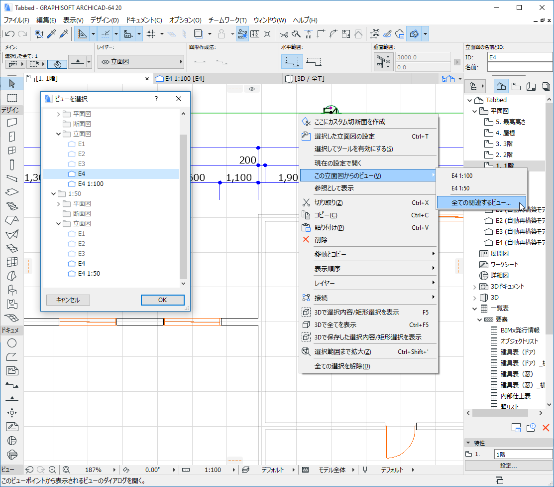Pick up parameters with the eyedropper tool

click(50, 33)
